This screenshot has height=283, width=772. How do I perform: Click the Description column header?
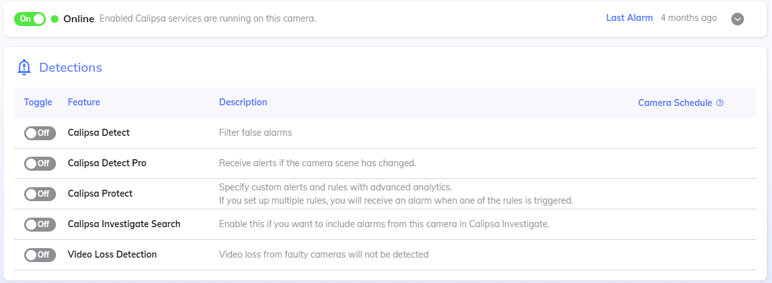pos(243,102)
